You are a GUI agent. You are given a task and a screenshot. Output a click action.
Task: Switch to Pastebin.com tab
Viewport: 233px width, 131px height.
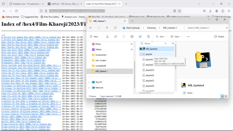pyautogui.click(x=27, y=4)
